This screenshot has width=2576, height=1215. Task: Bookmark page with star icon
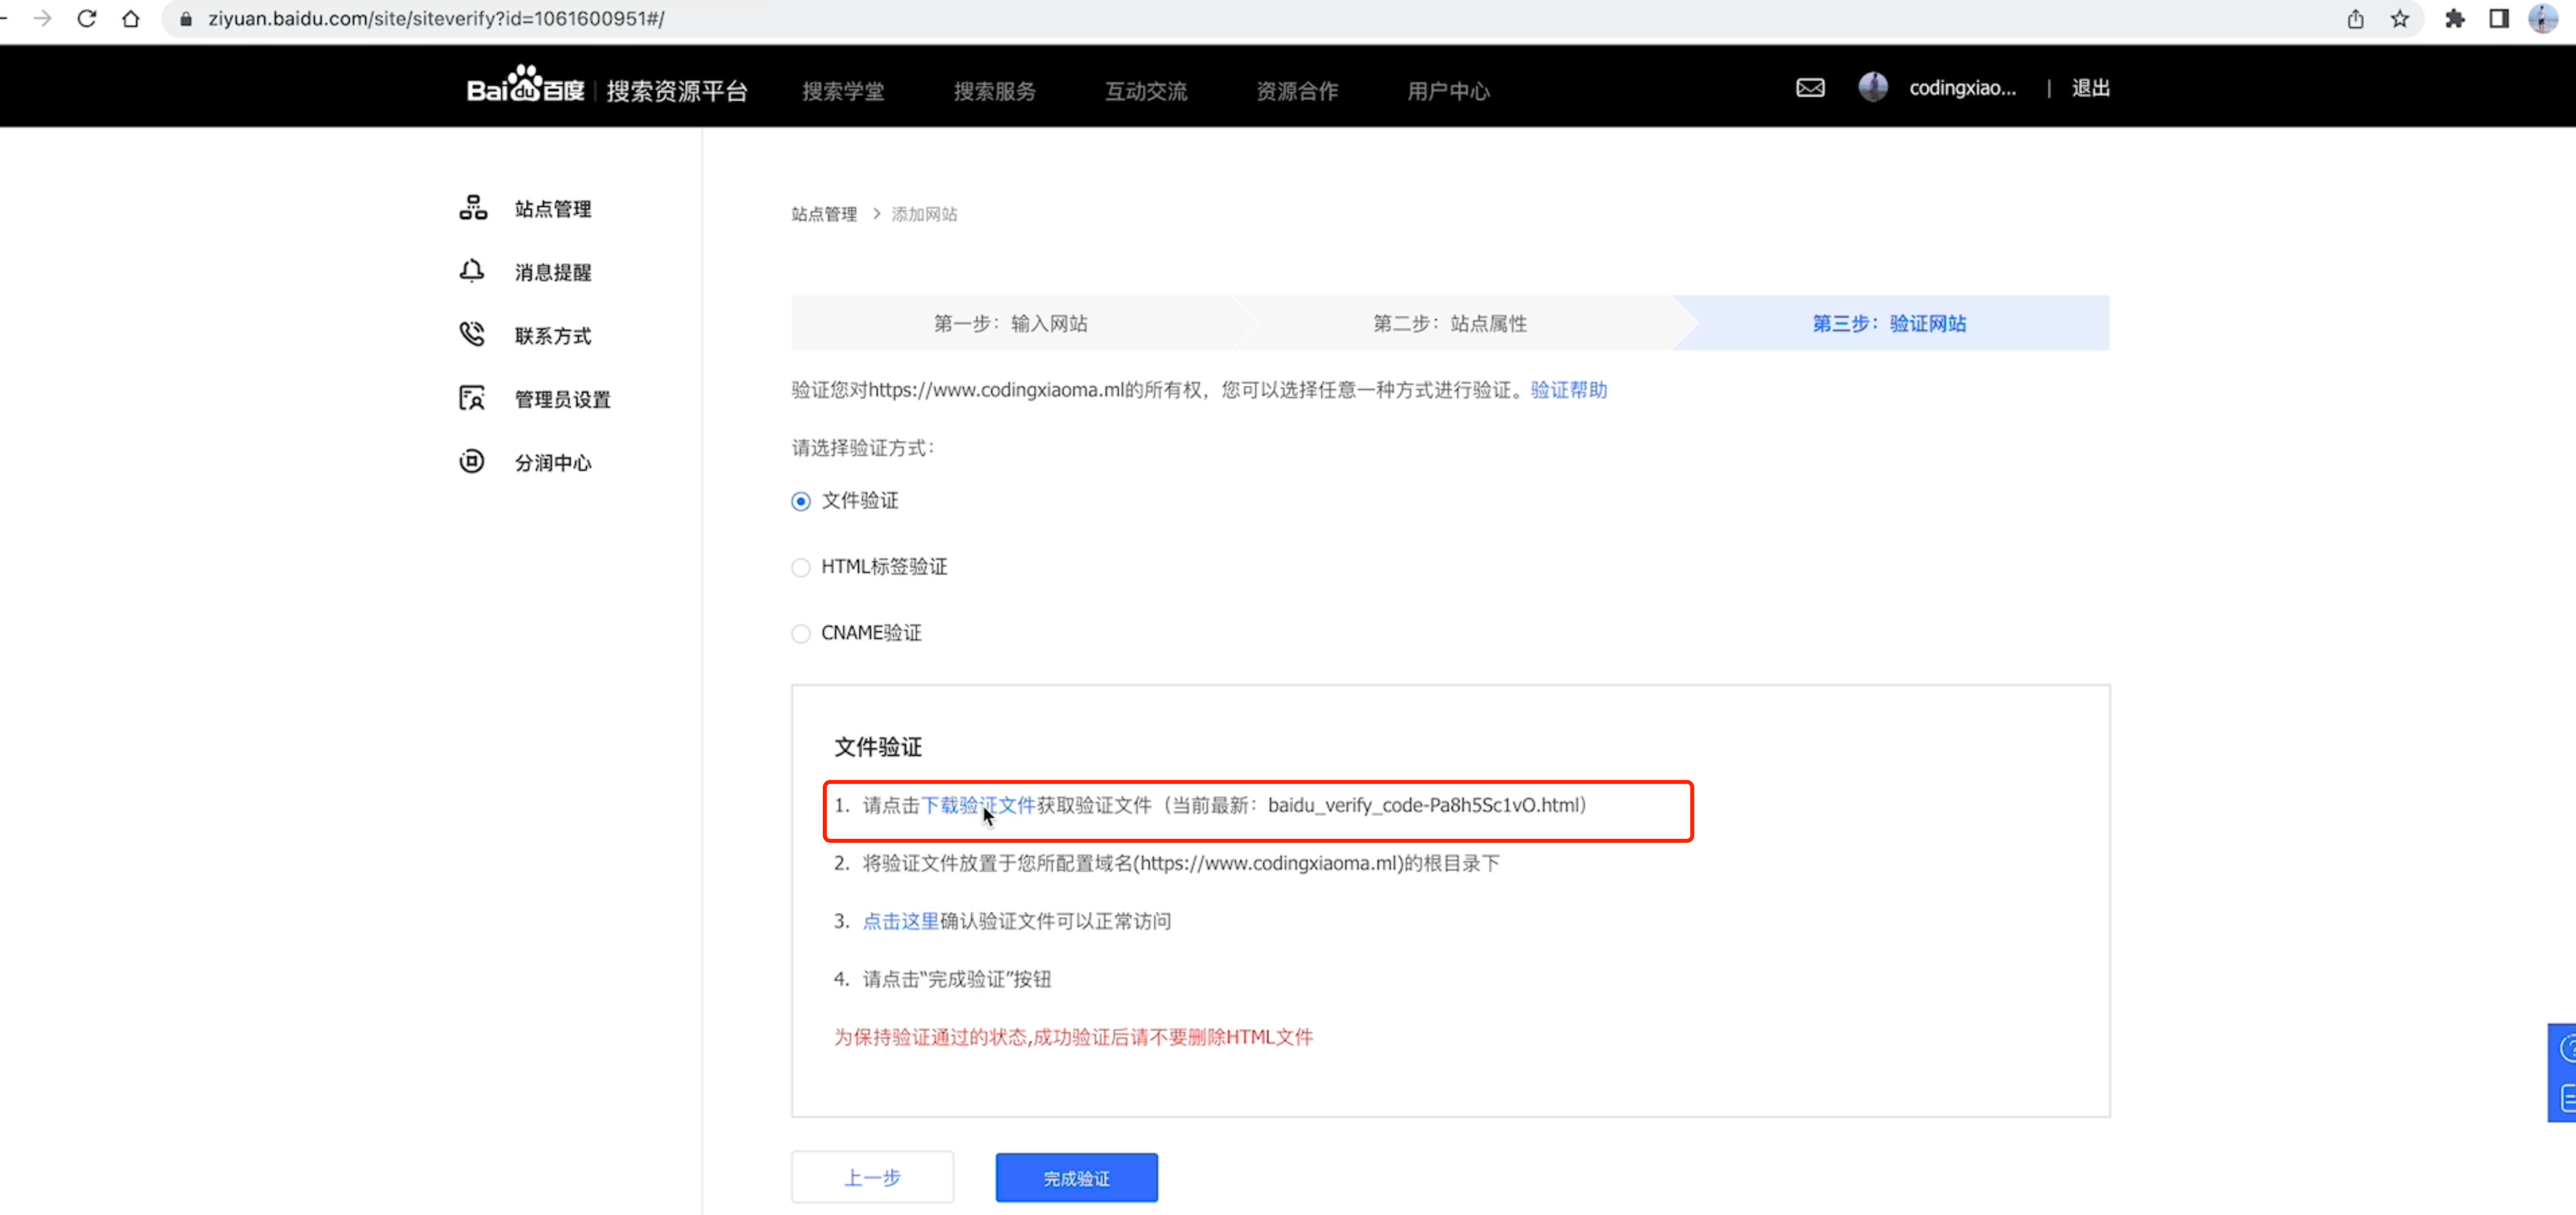point(2399,19)
